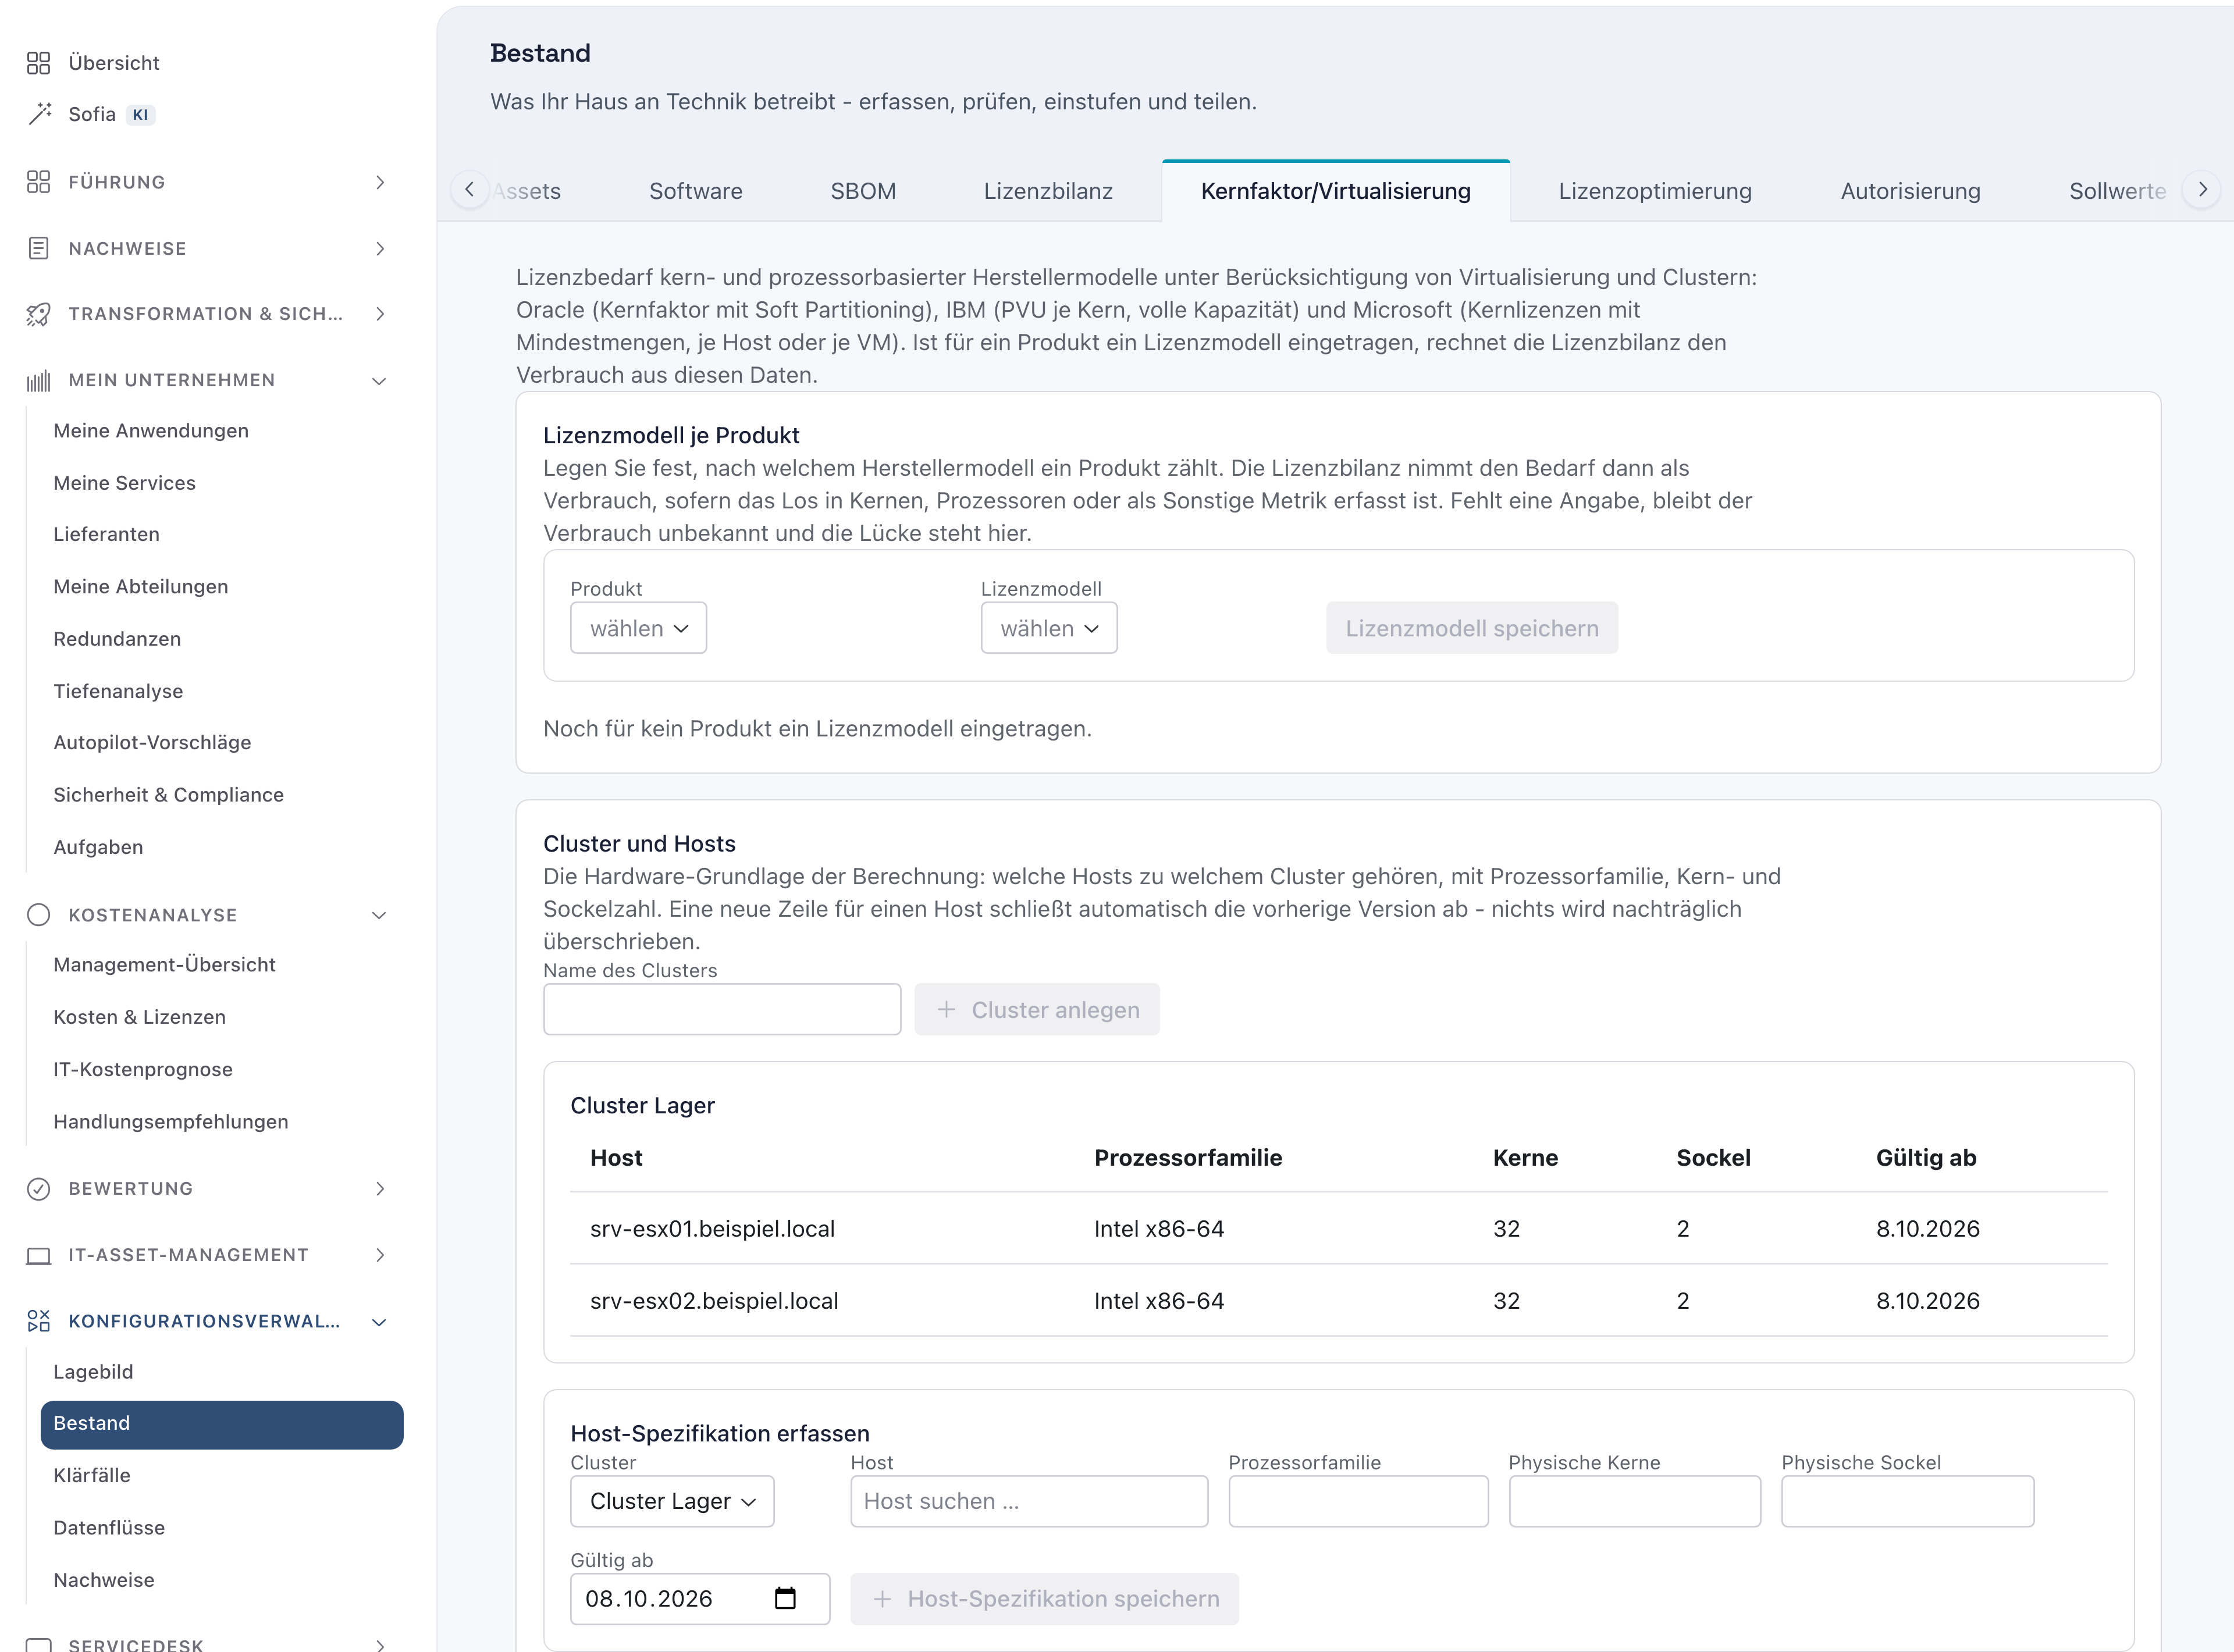Open the Cluster Lager dropdown
Image resolution: width=2234 pixels, height=1652 pixels.
pyautogui.click(x=672, y=1501)
